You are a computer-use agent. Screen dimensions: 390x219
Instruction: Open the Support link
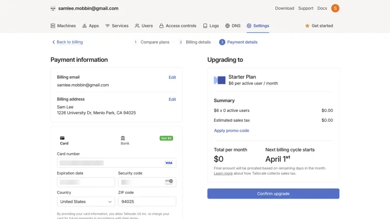point(306,8)
